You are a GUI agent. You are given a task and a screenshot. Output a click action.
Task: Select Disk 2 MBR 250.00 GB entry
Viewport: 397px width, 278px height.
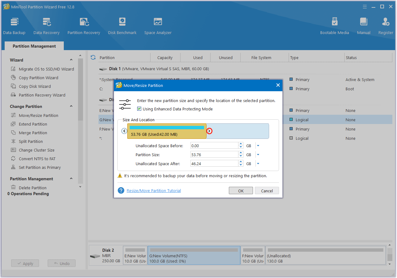(x=105, y=255)
